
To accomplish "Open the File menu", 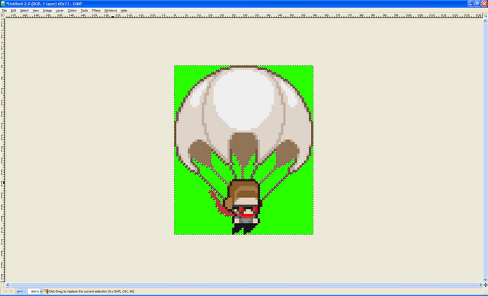I will 5,11.
